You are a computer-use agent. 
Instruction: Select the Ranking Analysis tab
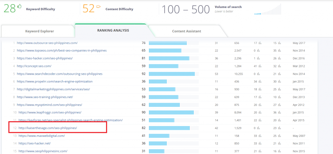pos(113,30)
